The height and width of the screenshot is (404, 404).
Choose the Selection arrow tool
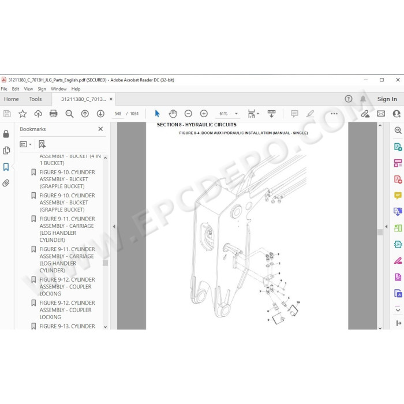pos(157,114)
